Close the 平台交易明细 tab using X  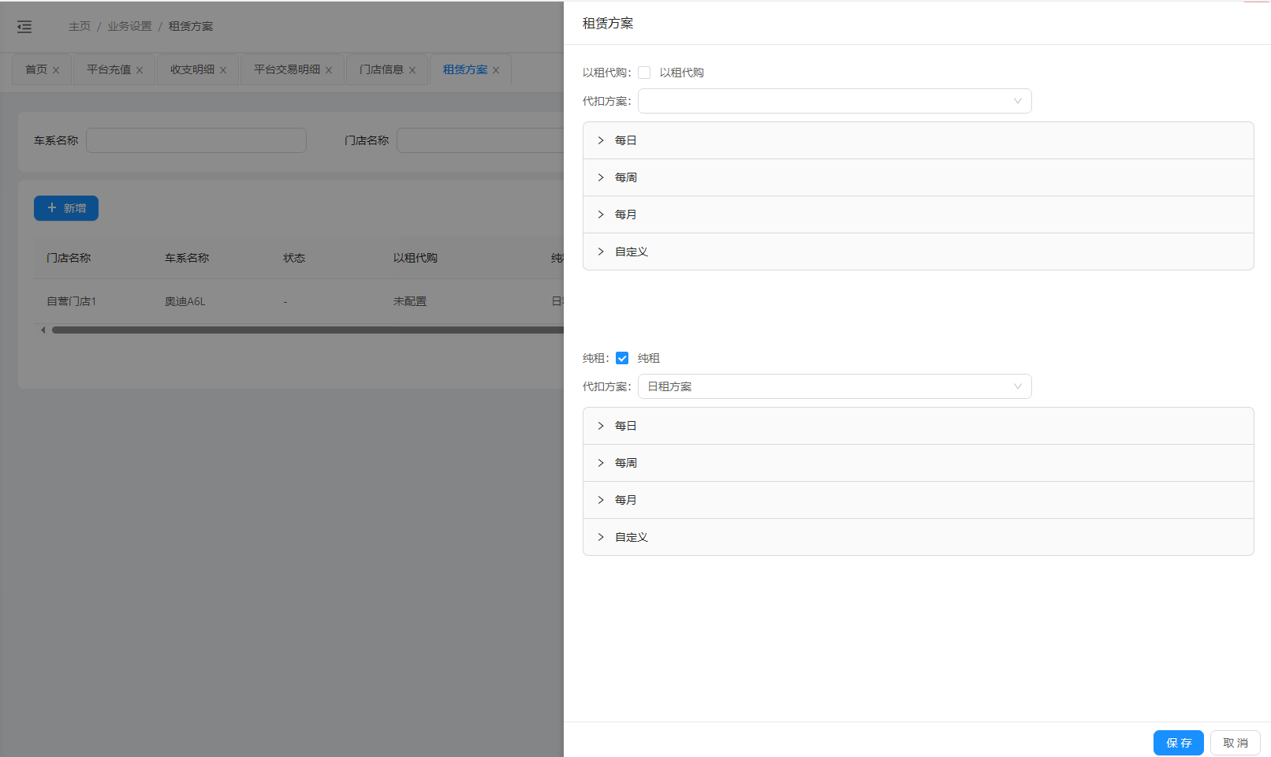(329, 70)
